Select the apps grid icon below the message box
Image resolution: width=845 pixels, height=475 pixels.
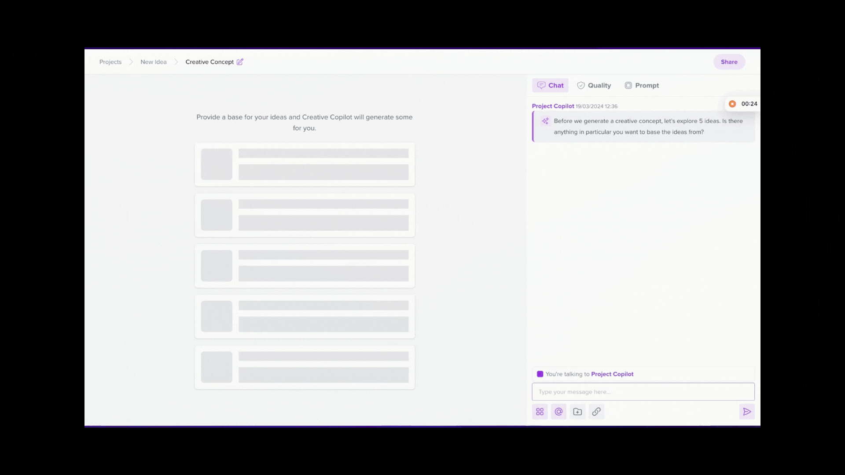click(540, 411)
